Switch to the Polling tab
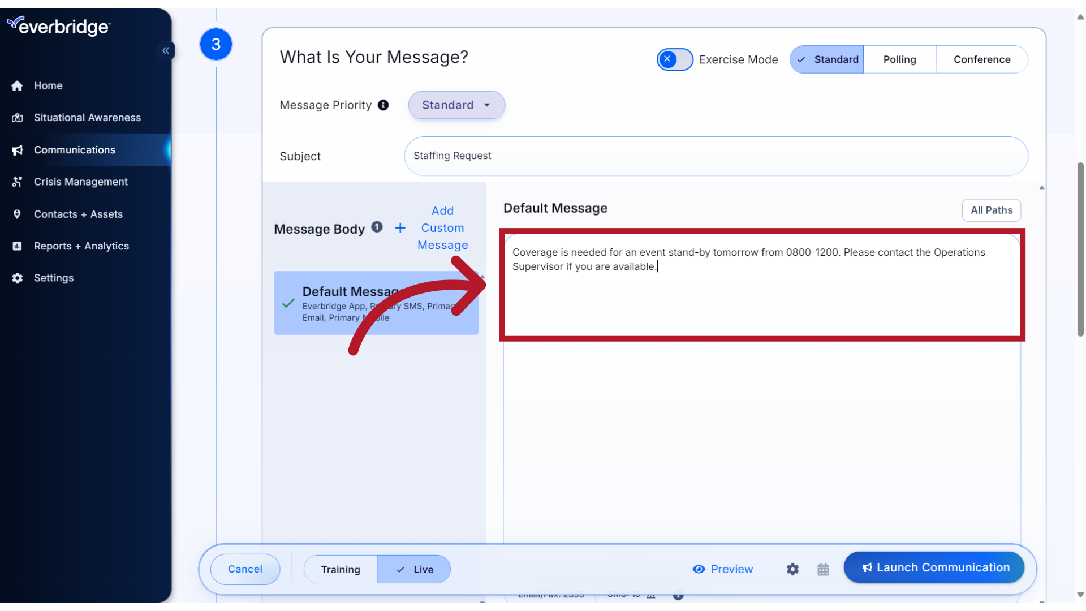This screenshot has height=611, width=1086. [900, 59]
